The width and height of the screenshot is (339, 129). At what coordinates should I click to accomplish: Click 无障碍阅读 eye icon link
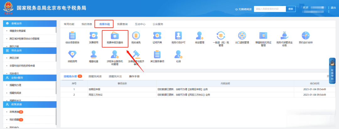tap(243, 9)
